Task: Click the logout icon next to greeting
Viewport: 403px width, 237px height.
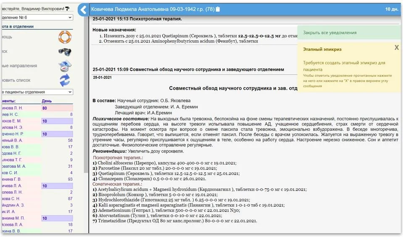Action: click(x=67, y=9)
